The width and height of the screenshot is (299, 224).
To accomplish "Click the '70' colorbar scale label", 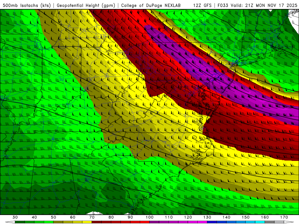I will click(x=92, y=217).
